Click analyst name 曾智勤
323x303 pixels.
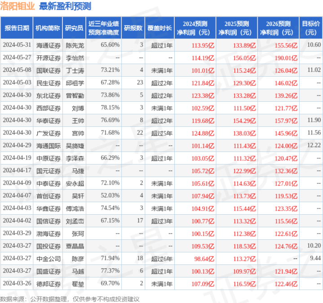(75, 95)
